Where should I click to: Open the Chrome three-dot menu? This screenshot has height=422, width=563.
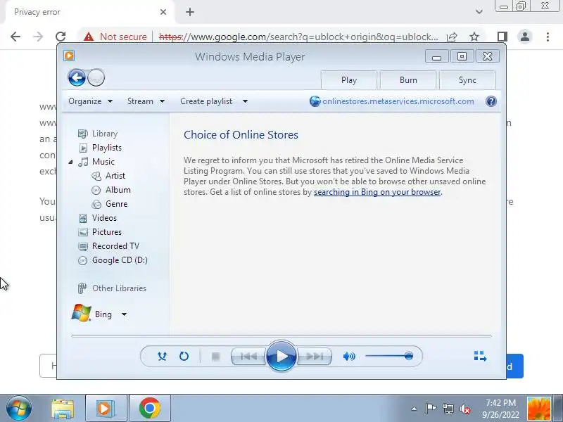[548, 37]
